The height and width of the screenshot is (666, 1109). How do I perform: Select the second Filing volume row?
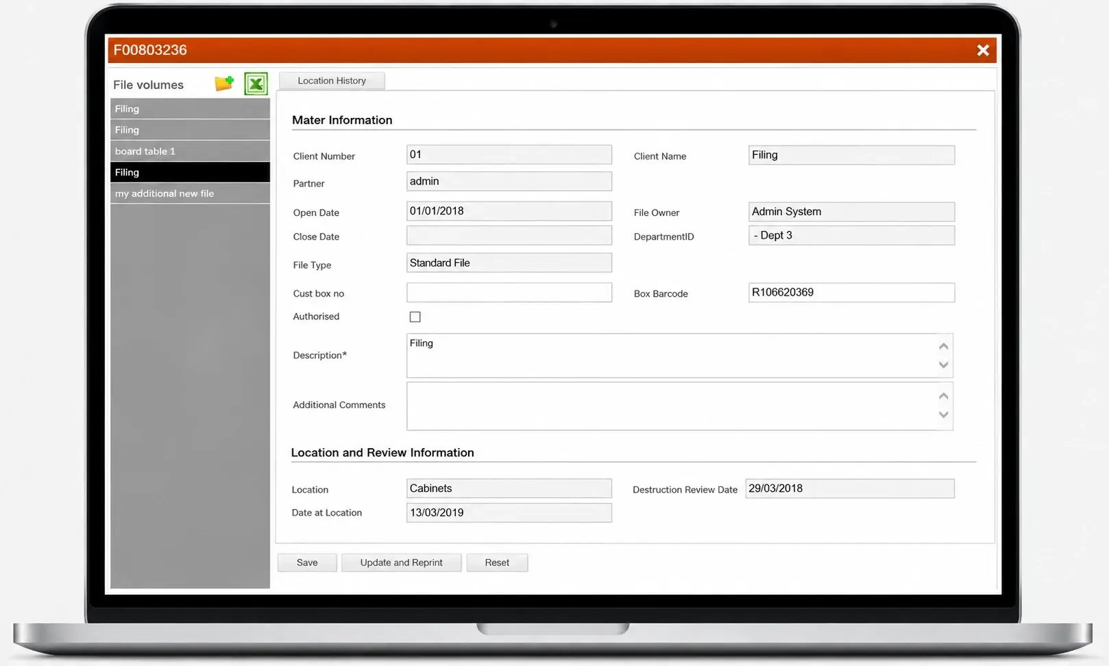190,130
